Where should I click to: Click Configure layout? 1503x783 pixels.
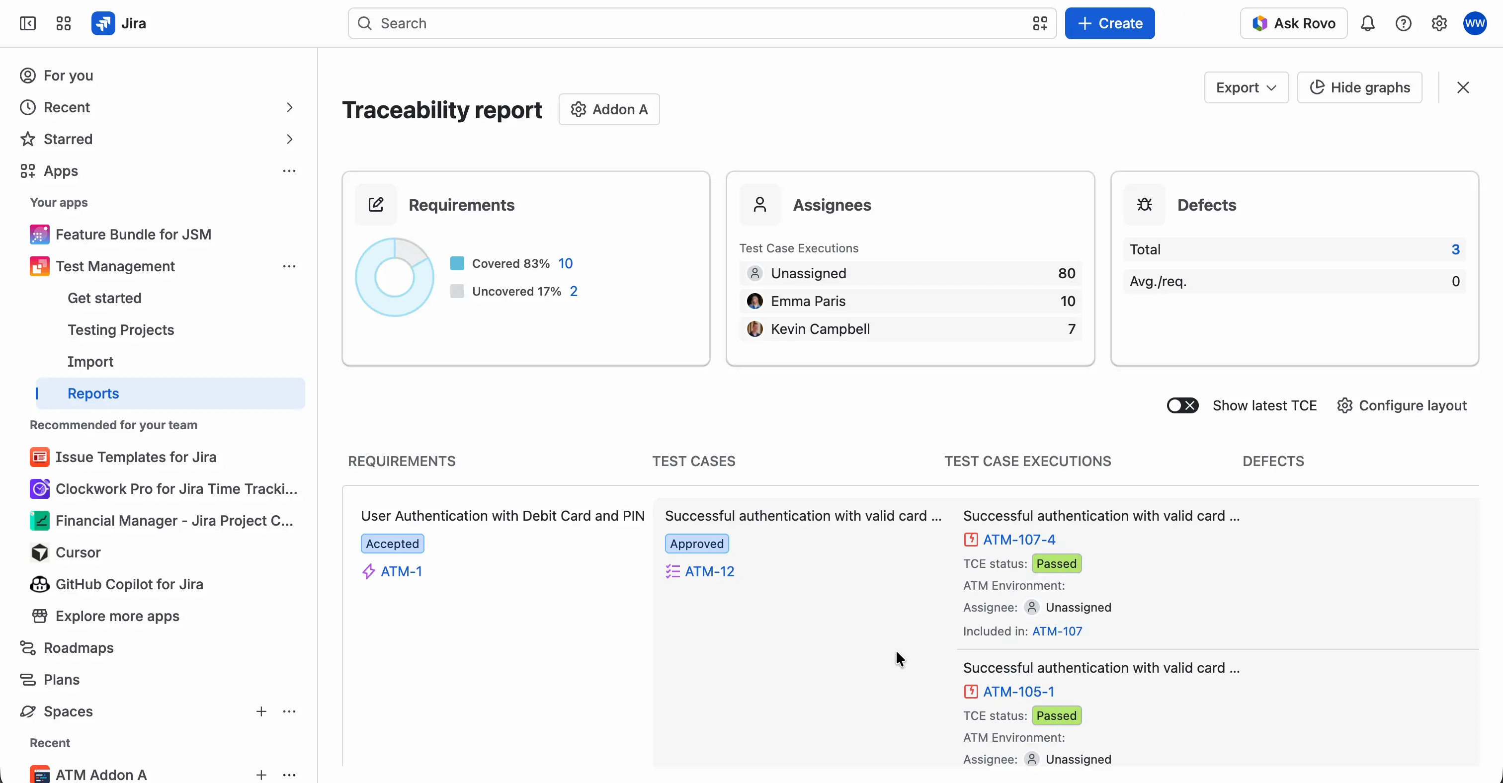(1402, 406)
